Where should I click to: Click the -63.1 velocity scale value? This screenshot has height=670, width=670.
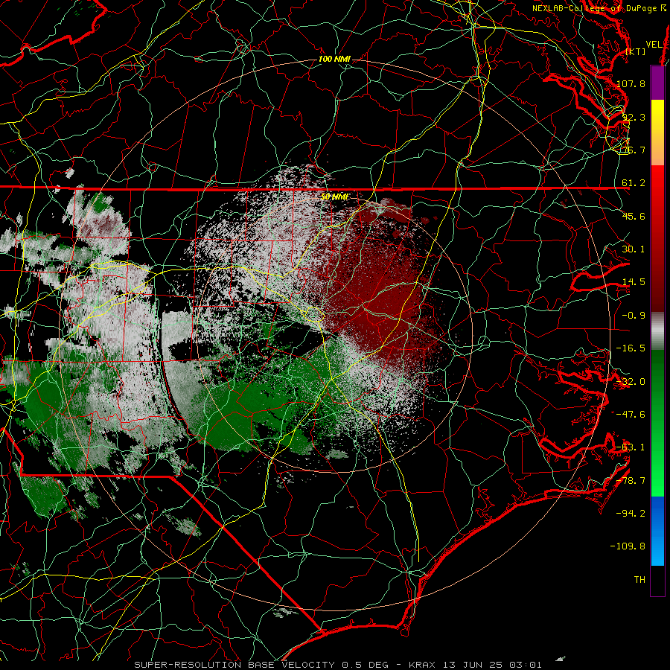coord(631,447)
